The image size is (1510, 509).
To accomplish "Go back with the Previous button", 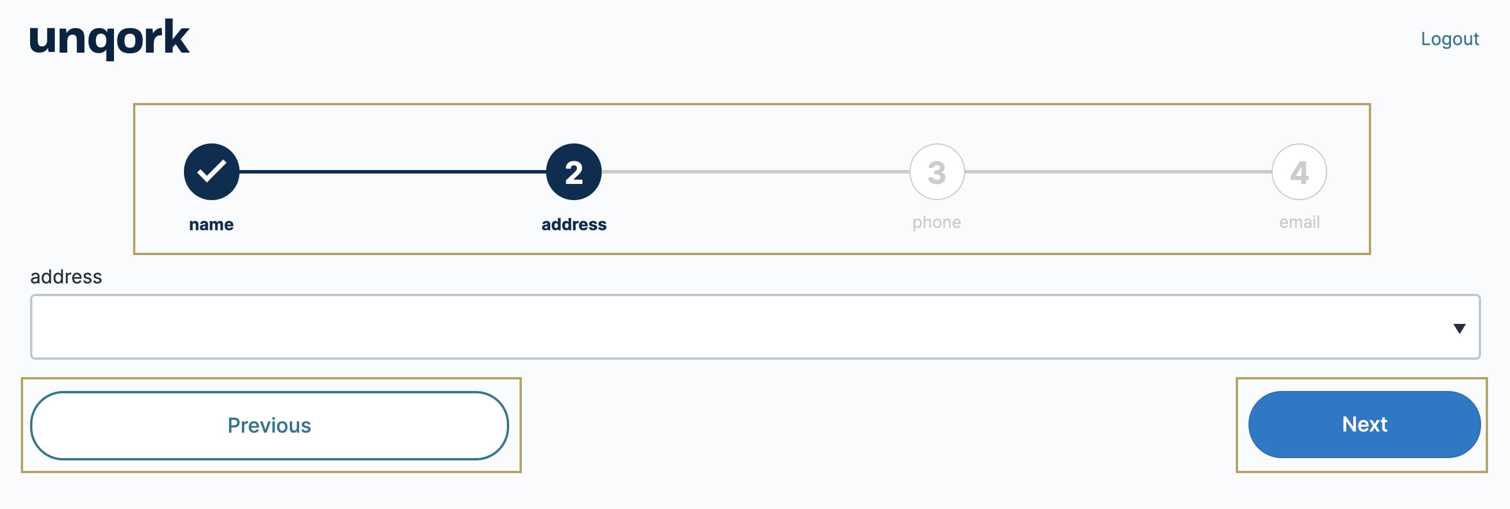I will 270,425.
